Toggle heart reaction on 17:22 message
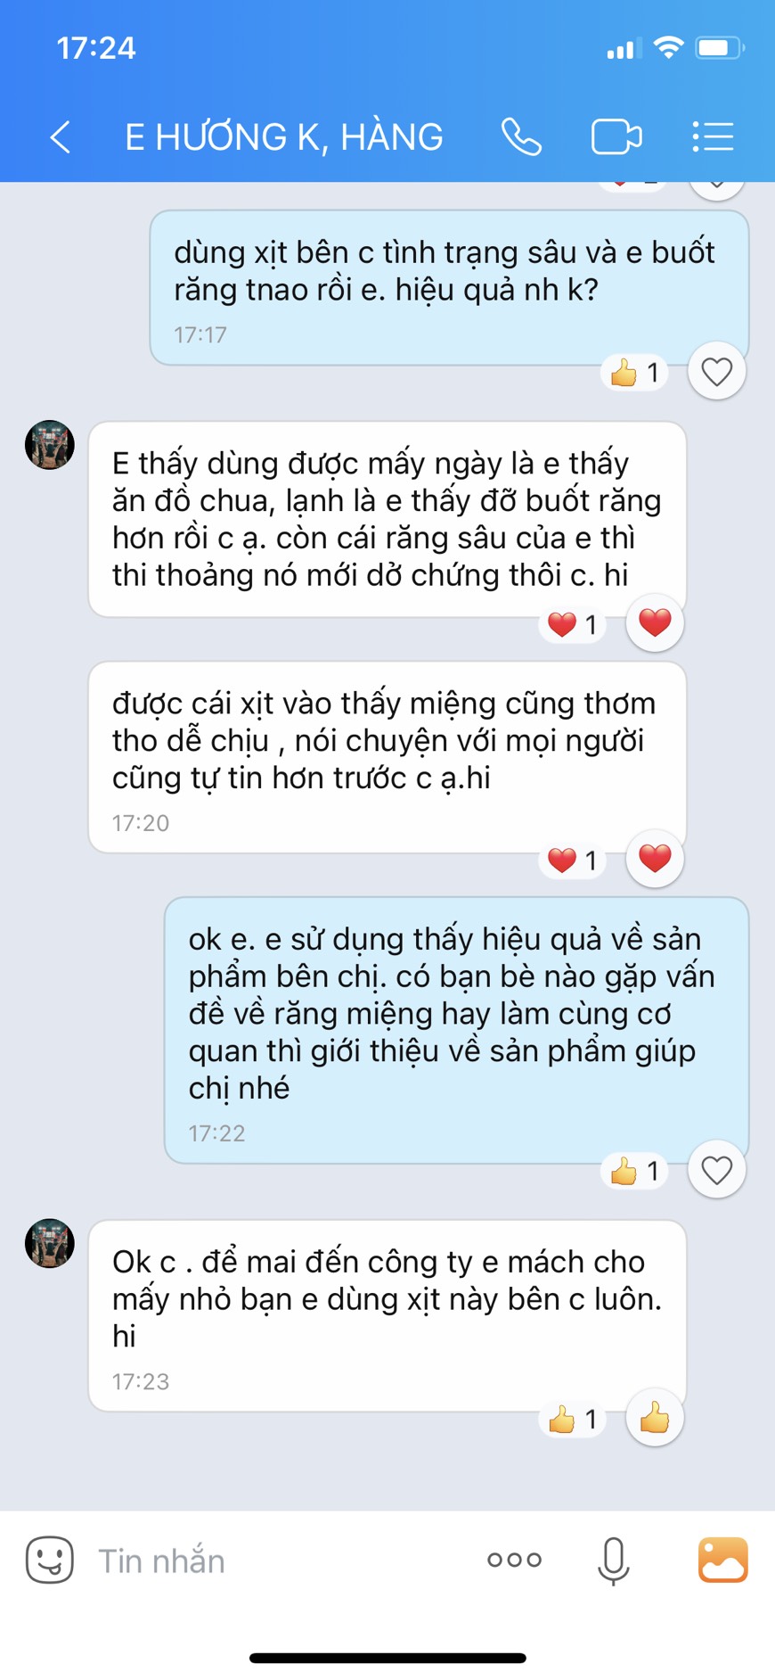Viewport: 775px width, 1680px height. point(716,1169)
